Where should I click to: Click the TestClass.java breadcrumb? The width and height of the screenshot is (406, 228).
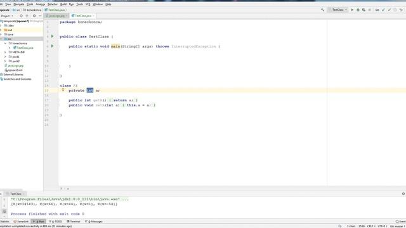55,10
